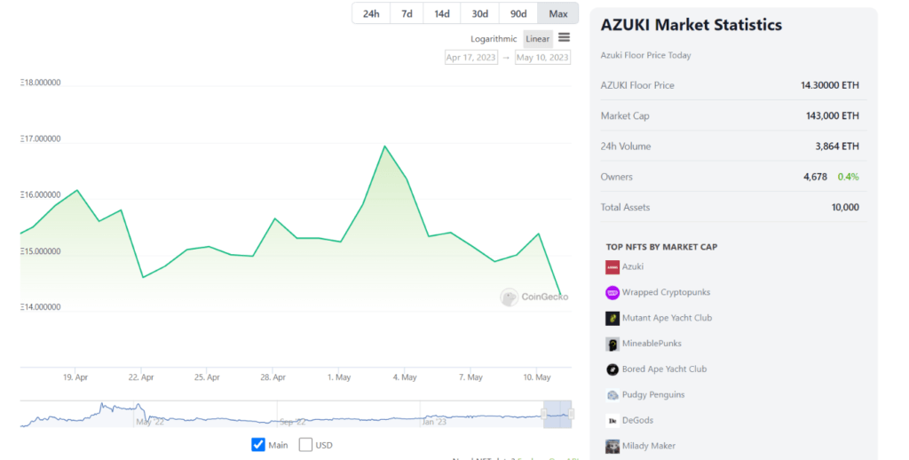This screenshot has height=460, width=909.
Task: Click the Milady Maker avatar icon
Action: coord(613,446)
